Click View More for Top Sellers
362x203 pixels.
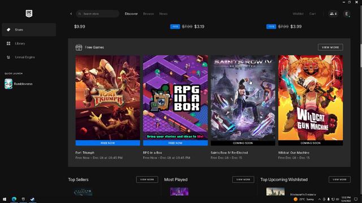pyautogui.click(x=147, y=179)
